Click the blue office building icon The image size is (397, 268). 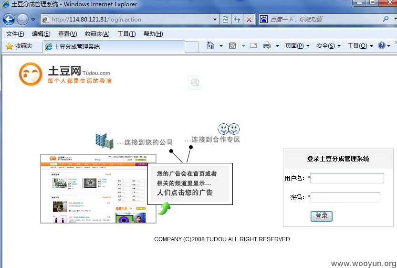pyautogui.click(x=104, y=139)
